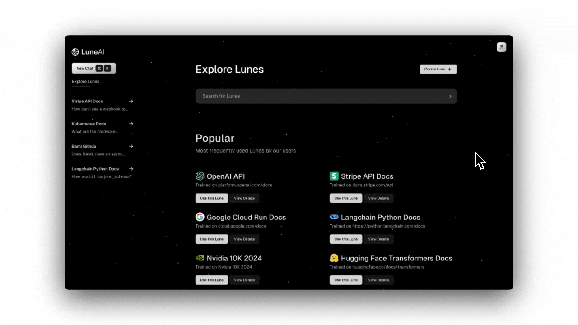View Details for Nvidia 10K 2024
Image resolution: width=578 pixels, height=325 pixels.
click(x=244, y=280)
